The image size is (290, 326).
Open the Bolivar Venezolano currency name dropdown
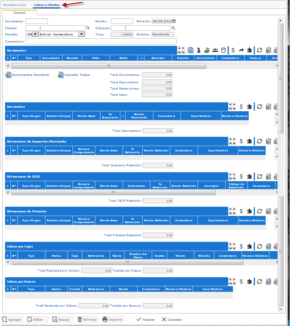click(x=82, y=34)
